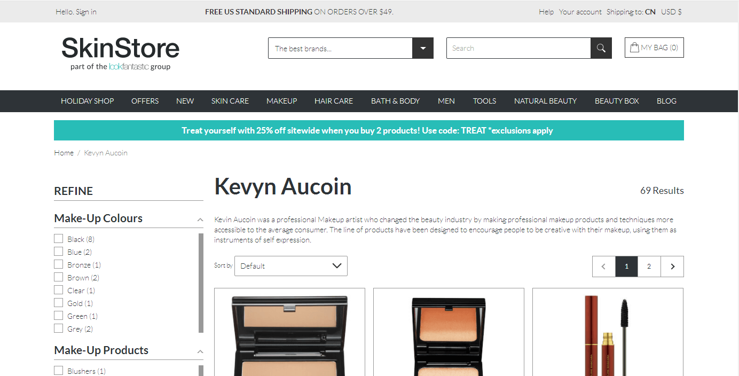
Task: Click the Home breadcrumb link
Action: click(x=64, y=153)
